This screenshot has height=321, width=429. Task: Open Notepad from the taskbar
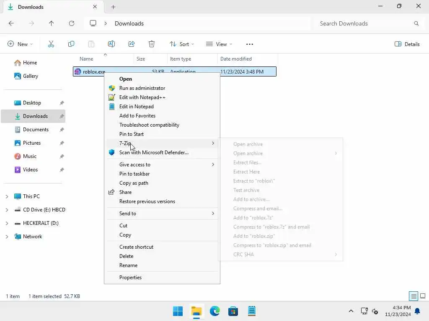pos(251,311)
